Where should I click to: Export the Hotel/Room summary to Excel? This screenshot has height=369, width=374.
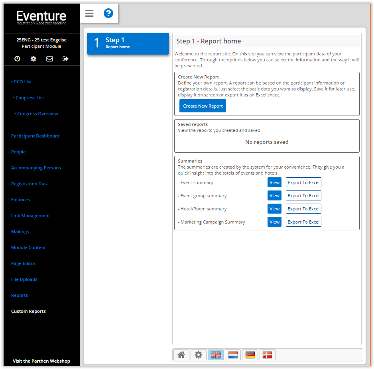303,208
